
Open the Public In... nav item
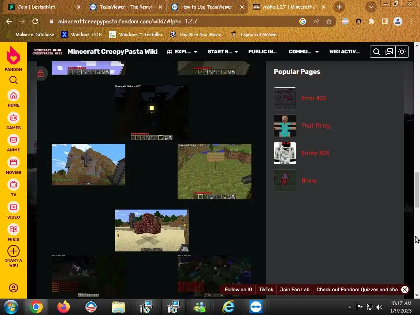[x=262, y=52]
